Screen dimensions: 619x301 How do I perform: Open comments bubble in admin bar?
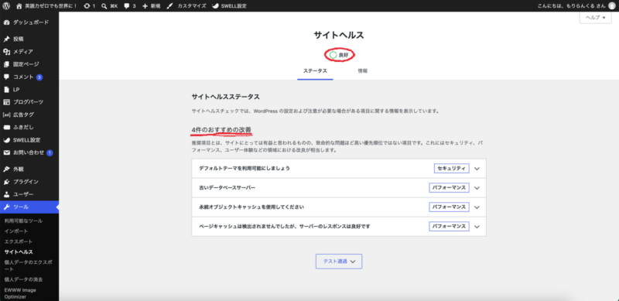pos(126,6)
